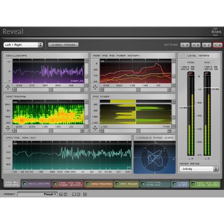Click the Oscilloscope horizontal zoom slider handle
The image size is (224, 224).
pos(51,90)
